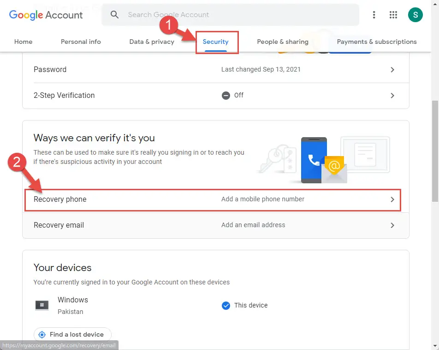The height and width of the screenshot is (350, 439).
Task: Click the This device label
Action: [x=251, y=305]
